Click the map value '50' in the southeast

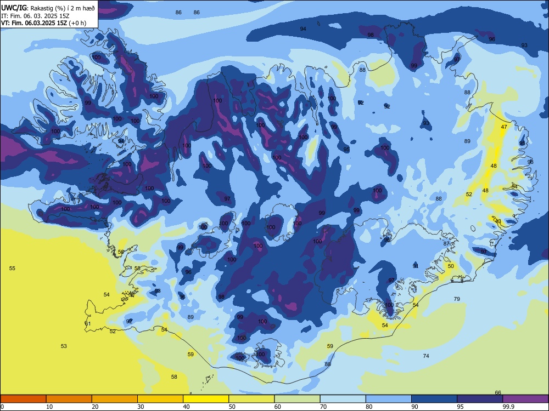[451, 266]
